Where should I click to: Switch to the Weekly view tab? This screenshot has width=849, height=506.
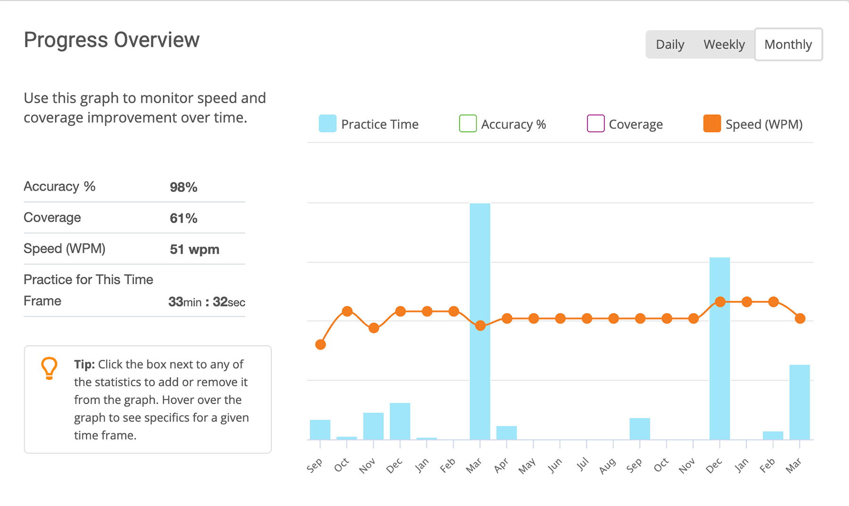[724, 44]
